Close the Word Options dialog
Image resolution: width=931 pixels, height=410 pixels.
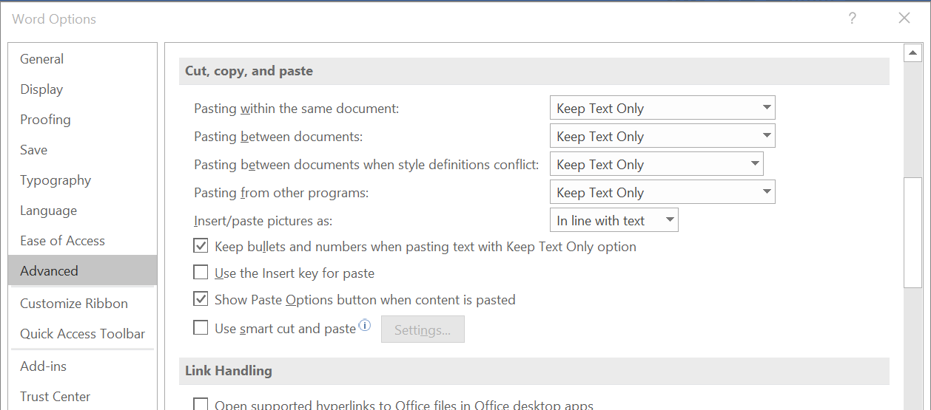pos(904,18)
